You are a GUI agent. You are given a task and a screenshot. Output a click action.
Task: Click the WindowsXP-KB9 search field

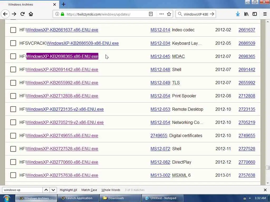click(196, 14)
